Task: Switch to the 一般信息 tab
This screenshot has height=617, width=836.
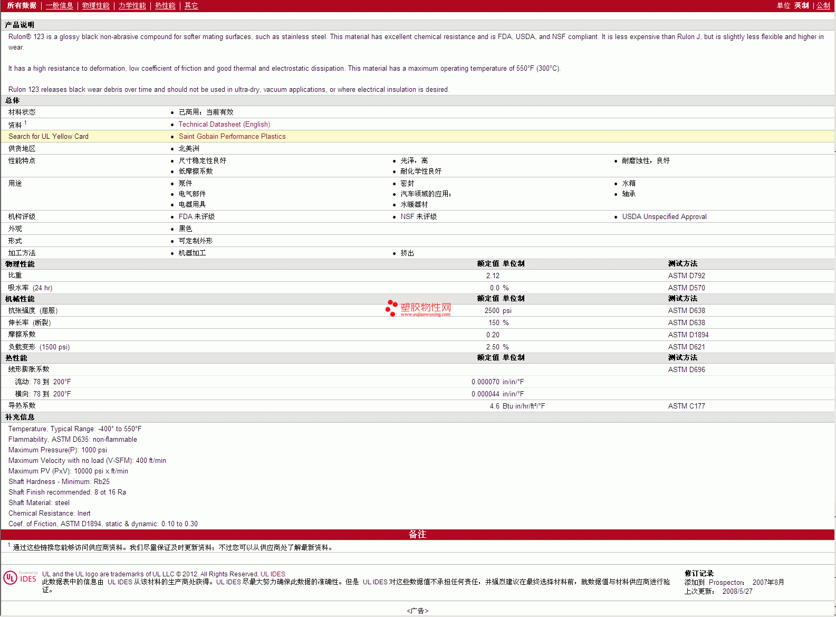Action: [59, 6]
